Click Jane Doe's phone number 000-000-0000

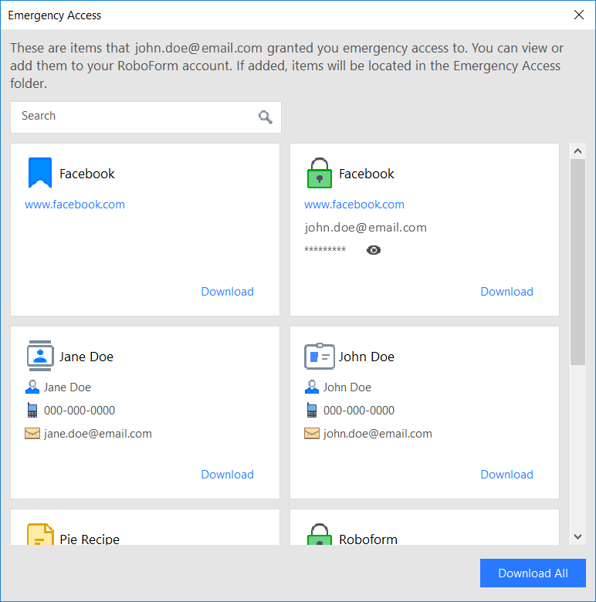(x=80, y=411)
